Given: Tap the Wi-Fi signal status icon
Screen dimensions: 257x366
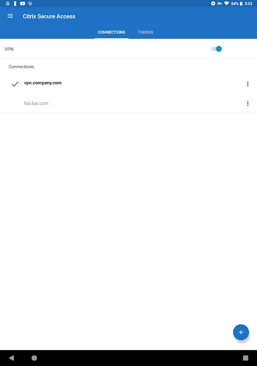Looking at the screenshot, I should tap(226, 4).
